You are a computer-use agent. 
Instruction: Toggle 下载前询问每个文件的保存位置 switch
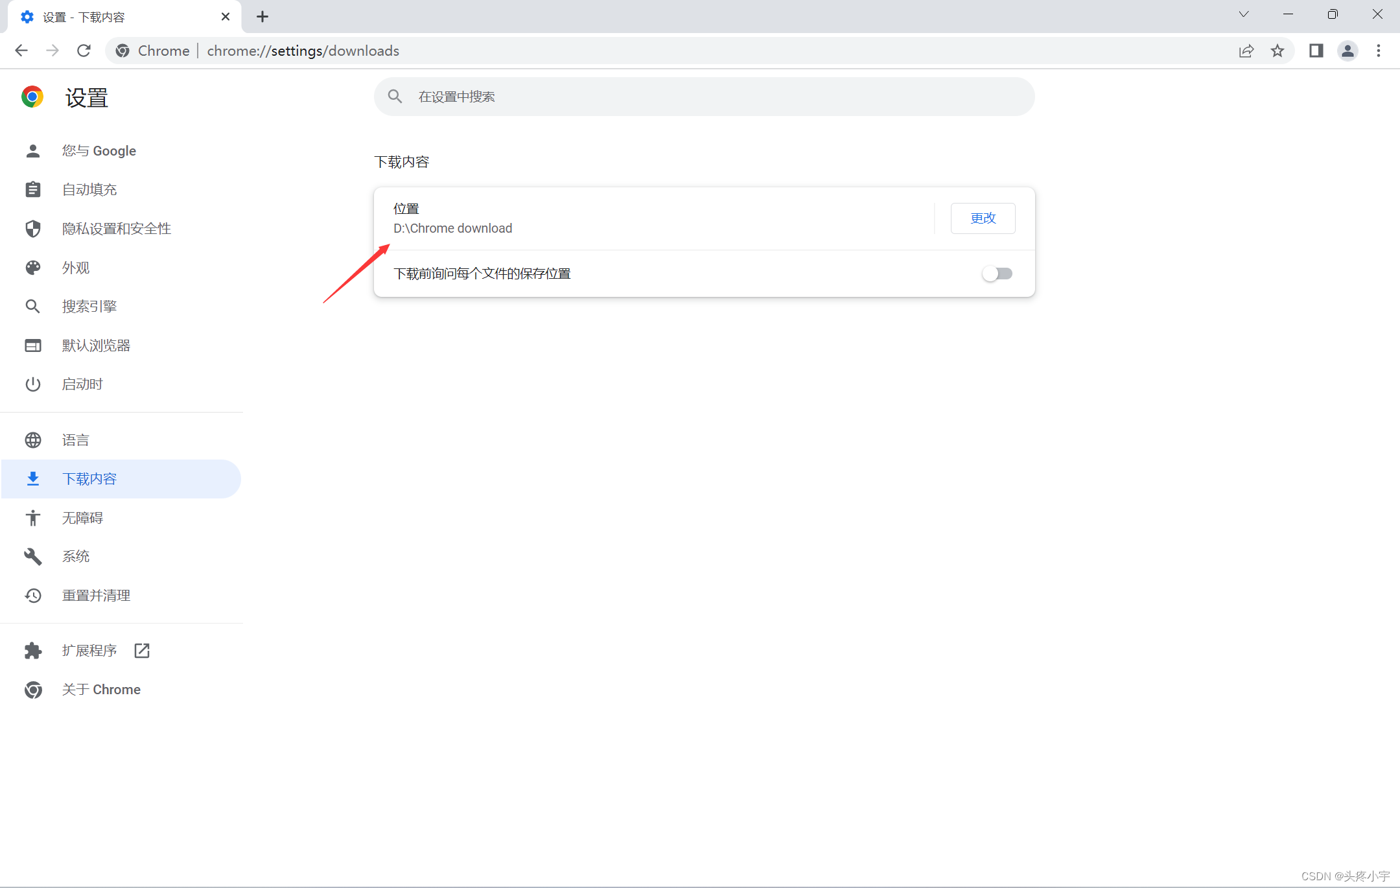pyautogui.click(x=997, y=274)
